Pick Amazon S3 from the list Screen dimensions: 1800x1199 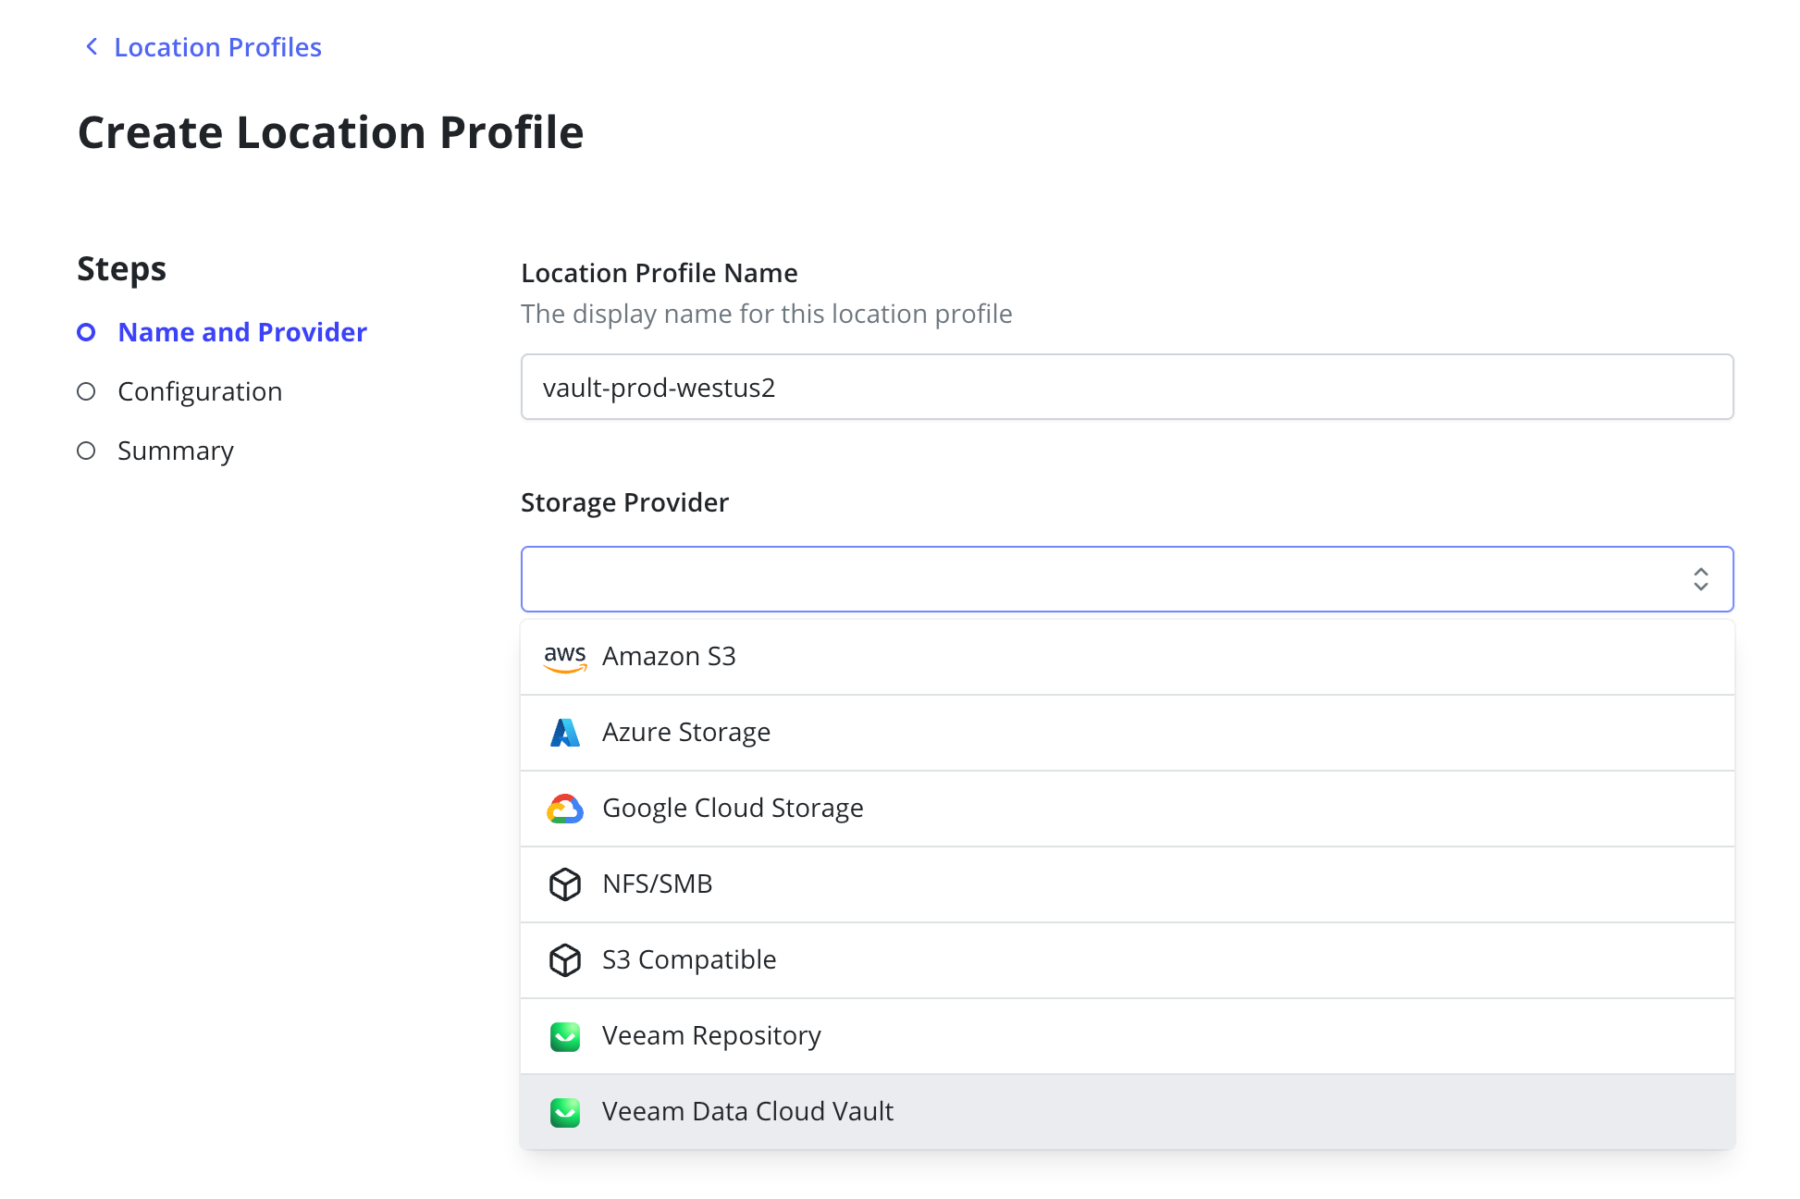coord(669,657)
